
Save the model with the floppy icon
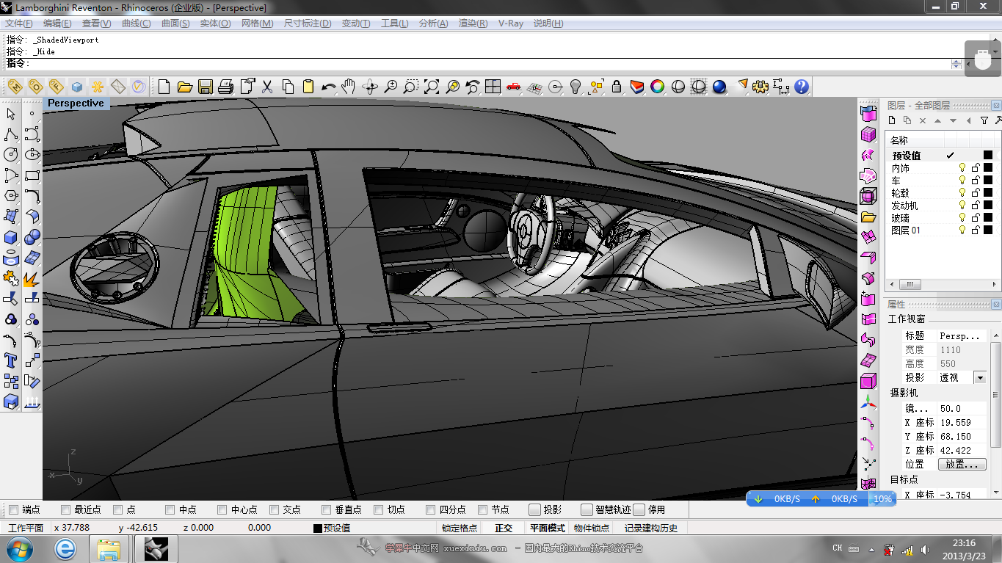click(x=206, y=87)
